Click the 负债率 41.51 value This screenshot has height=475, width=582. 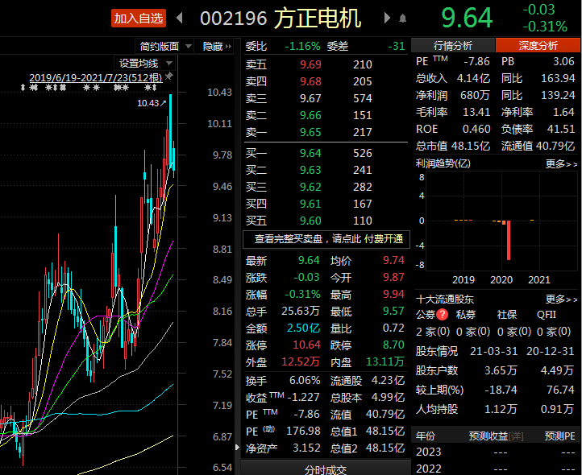[560, 129]
